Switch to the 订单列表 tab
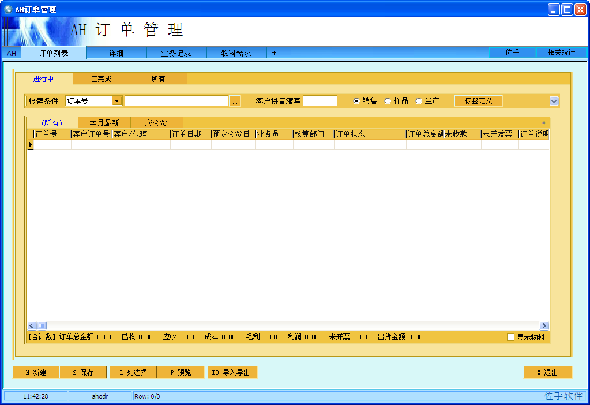 pyautogui.click(x=54, y=53)
